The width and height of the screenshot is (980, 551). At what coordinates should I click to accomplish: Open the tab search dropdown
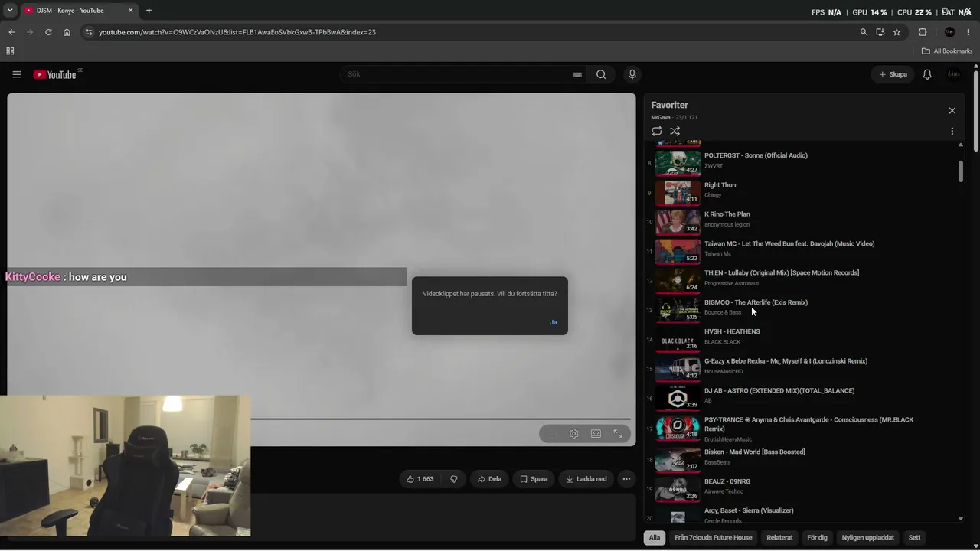[x=10, y=11]
